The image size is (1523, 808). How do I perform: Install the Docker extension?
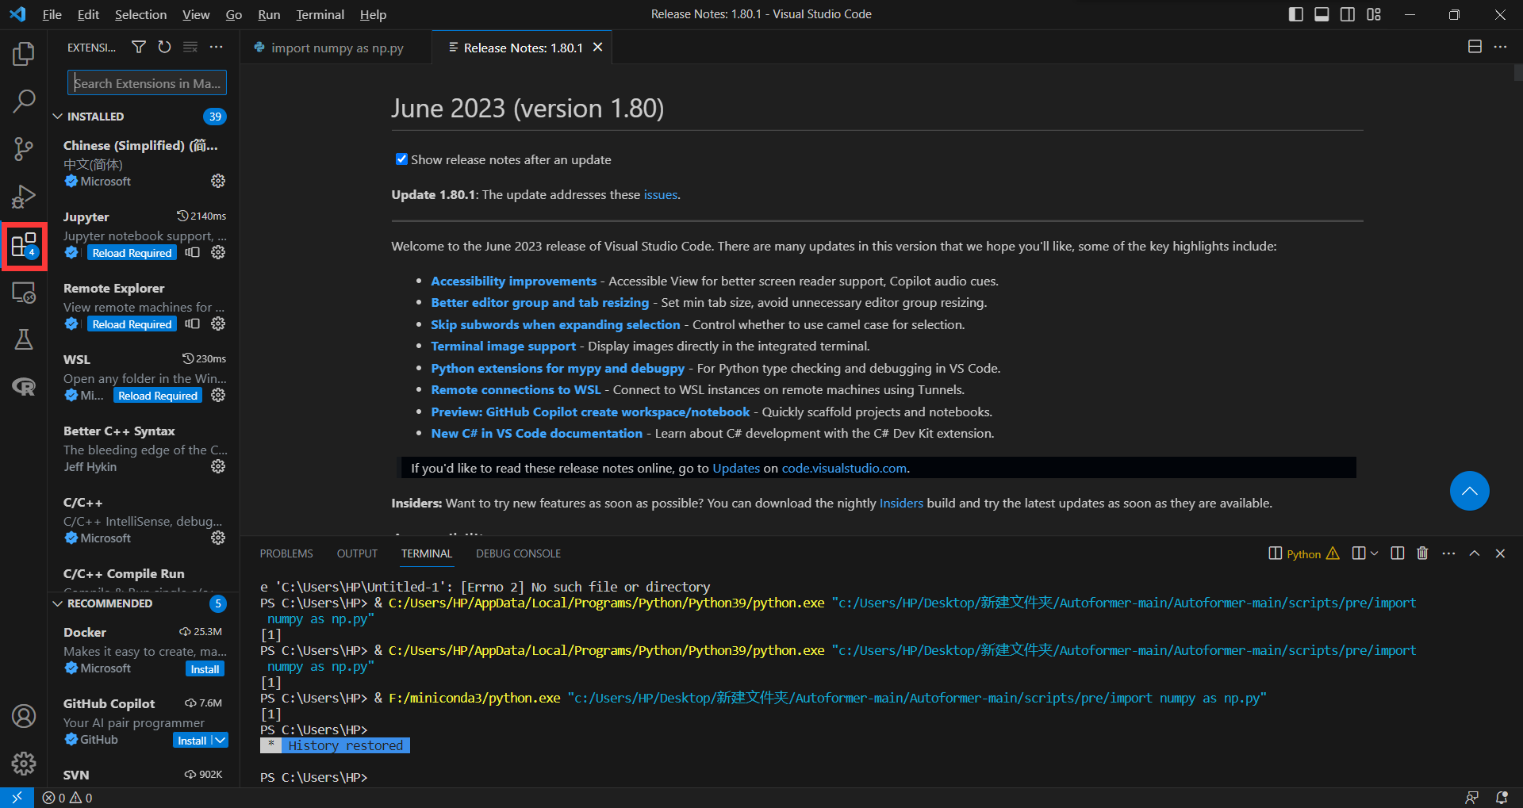coord(205,669)
